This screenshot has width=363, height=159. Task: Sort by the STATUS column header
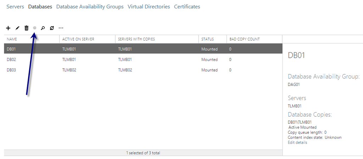point(213,39)
